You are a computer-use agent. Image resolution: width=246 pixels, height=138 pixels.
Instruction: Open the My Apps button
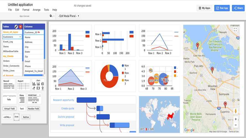tap(205, 8)
